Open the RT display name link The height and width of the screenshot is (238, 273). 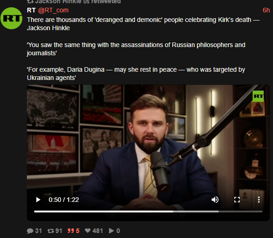tap(31, 11)
